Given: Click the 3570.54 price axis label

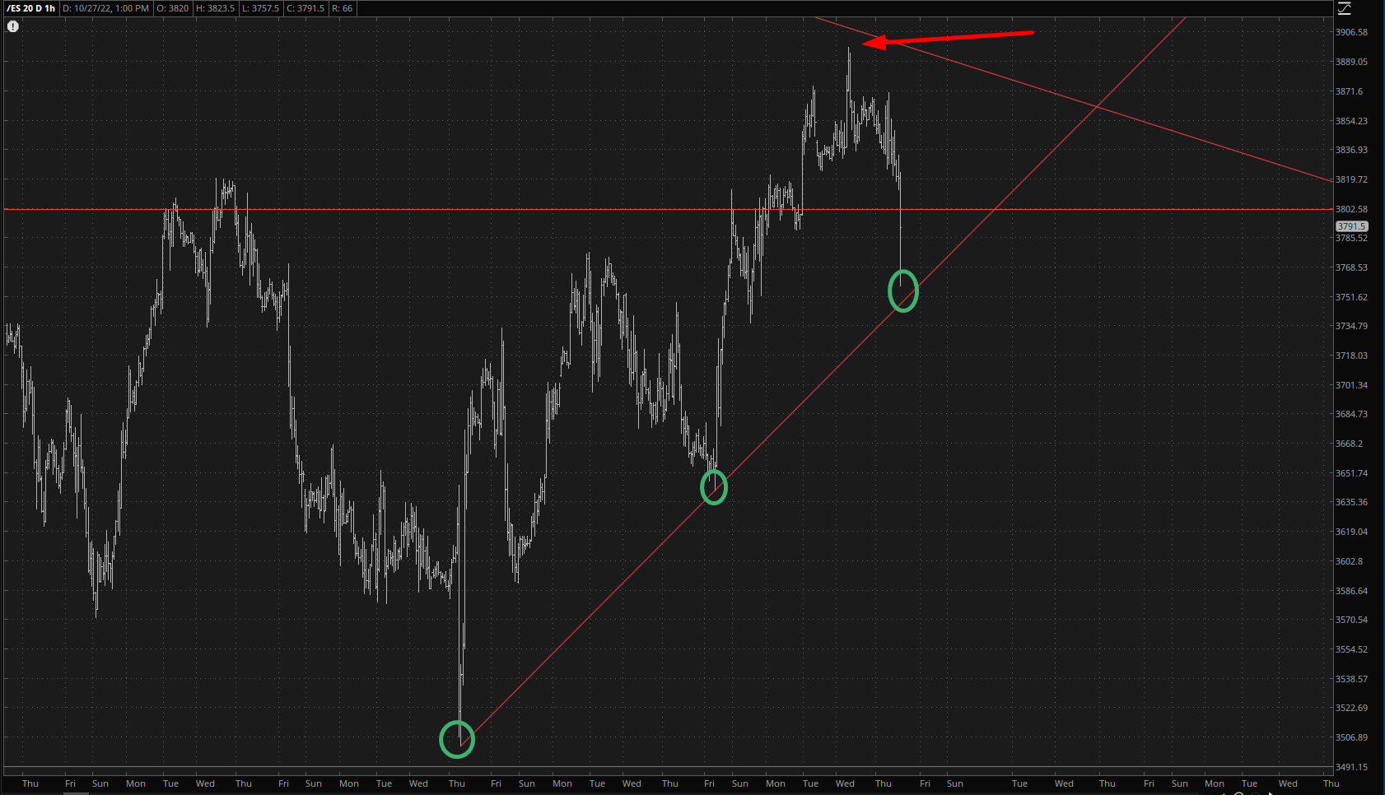Looking at the screenshot, I should pos(1351,620).
